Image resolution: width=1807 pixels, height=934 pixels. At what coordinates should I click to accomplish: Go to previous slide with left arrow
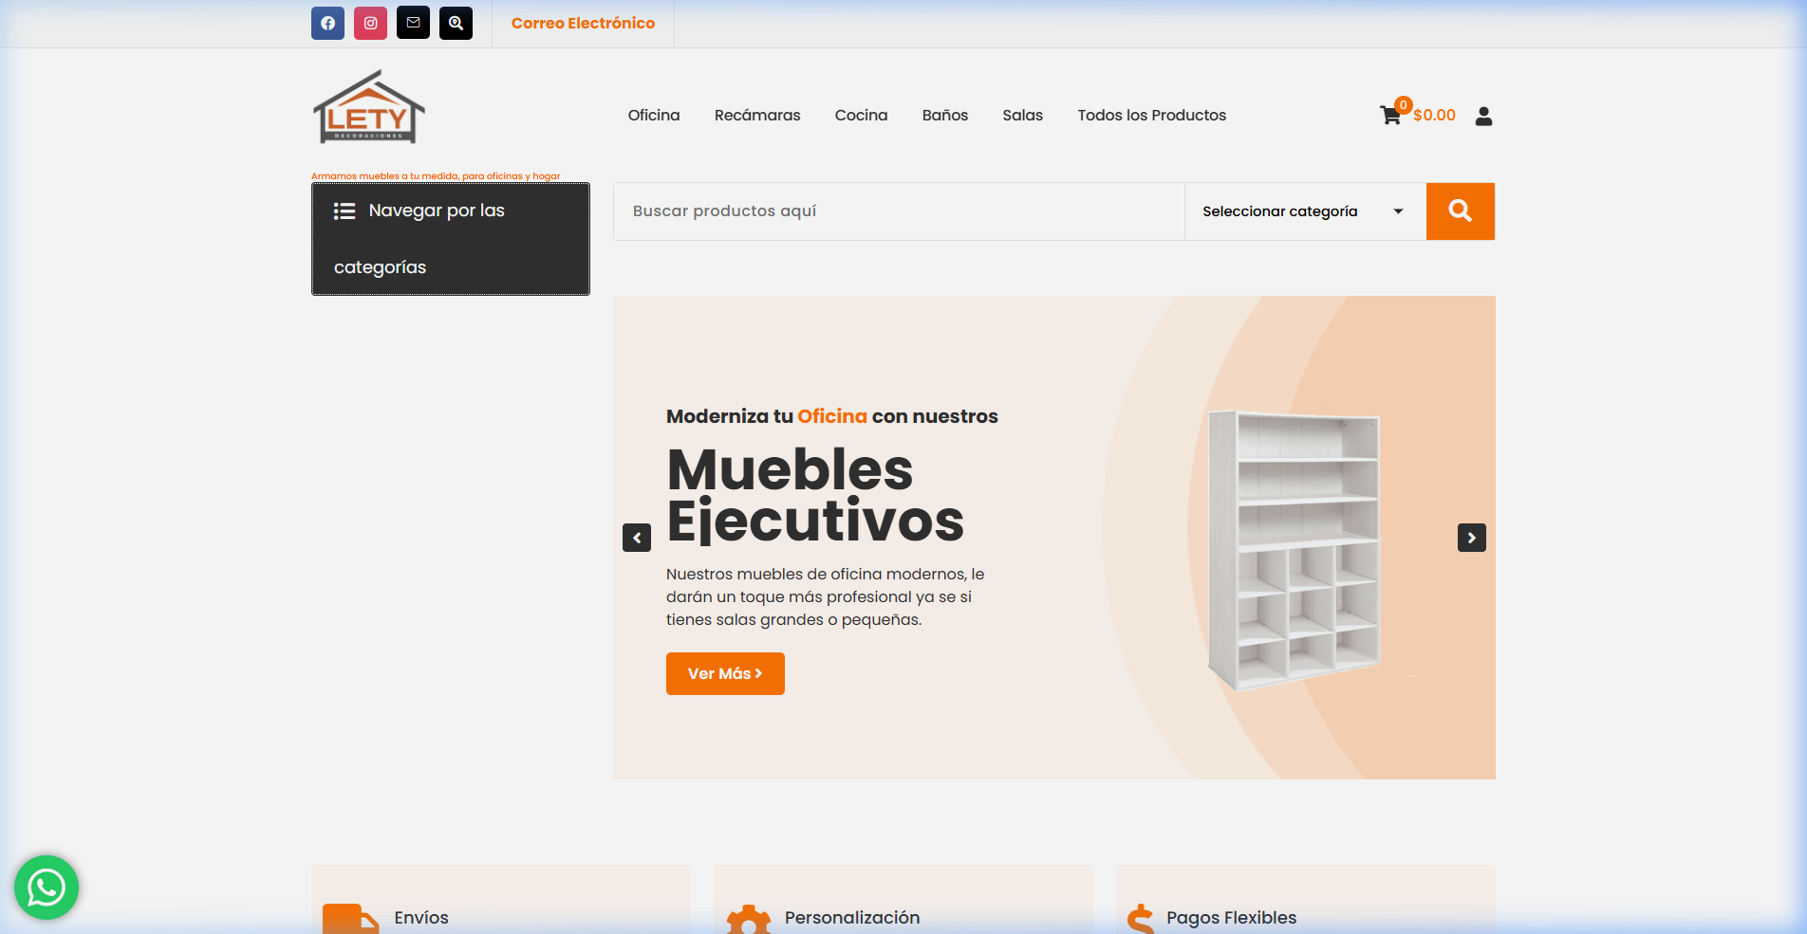tap(637, 538)
